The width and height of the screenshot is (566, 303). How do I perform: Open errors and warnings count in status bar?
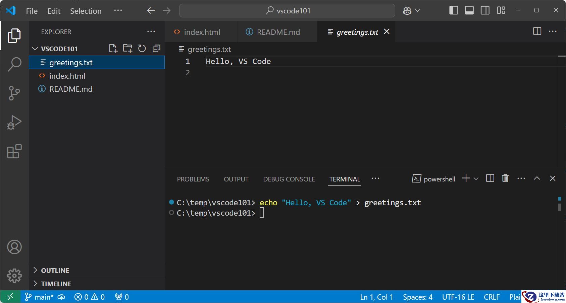click(x=90, y=297)
